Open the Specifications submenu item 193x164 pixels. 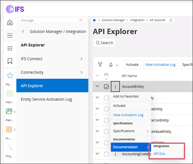(131, 131)
